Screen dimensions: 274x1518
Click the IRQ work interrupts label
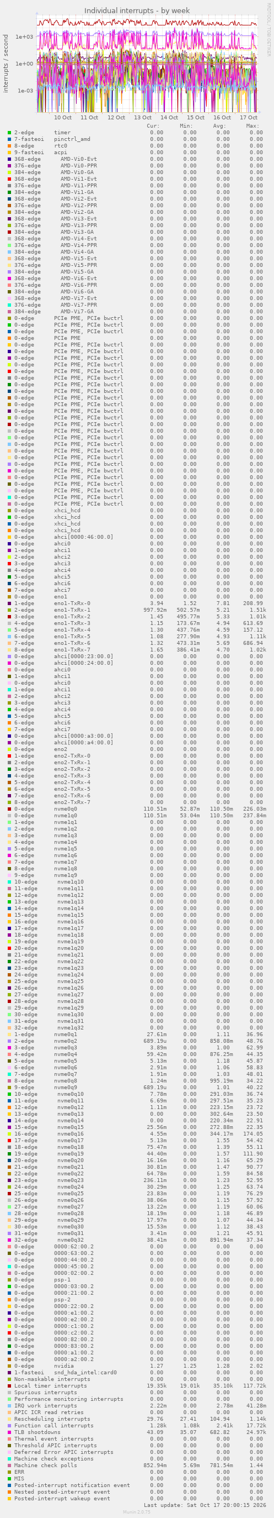[x=46, y=1405]
